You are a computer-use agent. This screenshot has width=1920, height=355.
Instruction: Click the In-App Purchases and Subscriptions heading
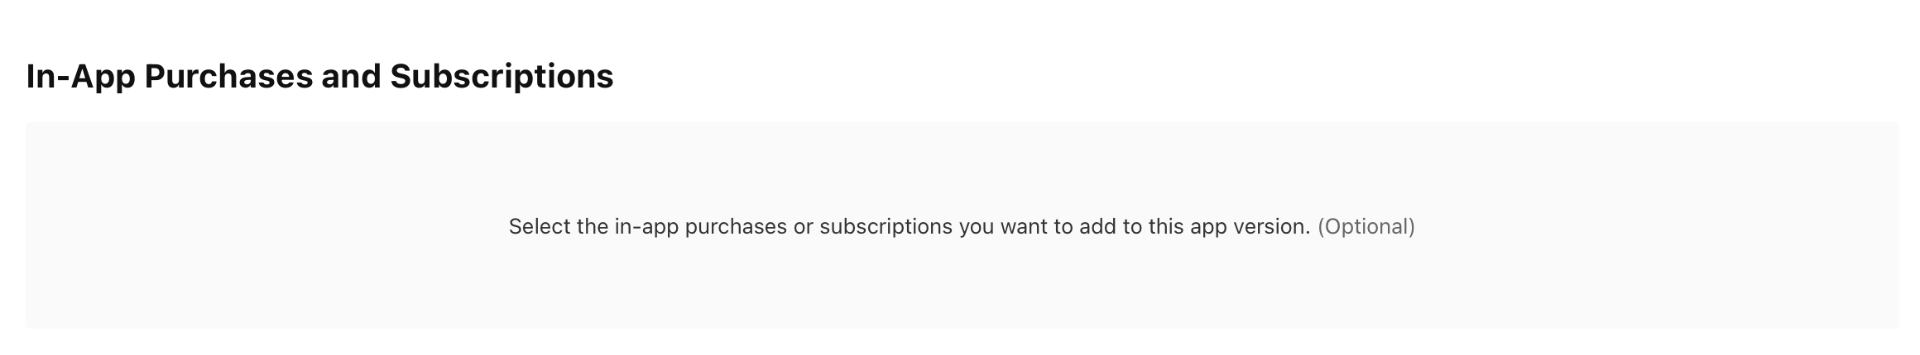pos(319,77)
